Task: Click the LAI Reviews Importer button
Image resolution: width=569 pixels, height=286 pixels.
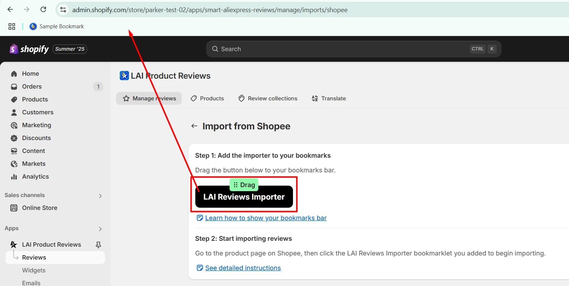Action: point(244,197)
